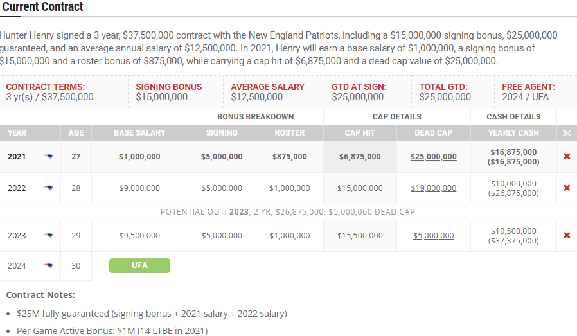This screenshot has height=336, width=577.
Task: Click the Patriots logo in the 2022 row
Action: point(48,188)
